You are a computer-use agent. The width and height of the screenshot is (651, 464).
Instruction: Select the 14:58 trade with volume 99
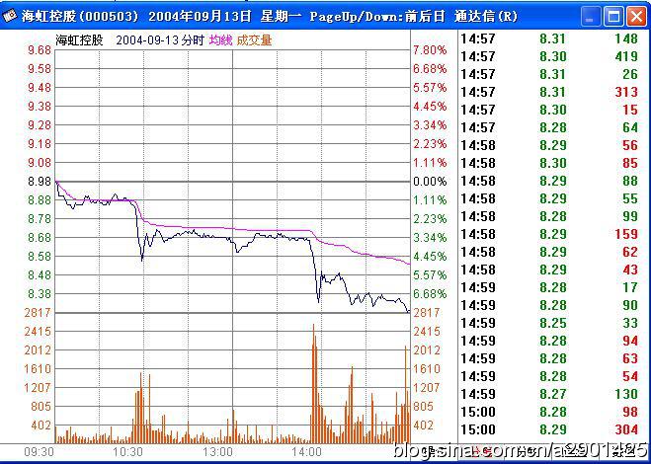click(549, 216)
